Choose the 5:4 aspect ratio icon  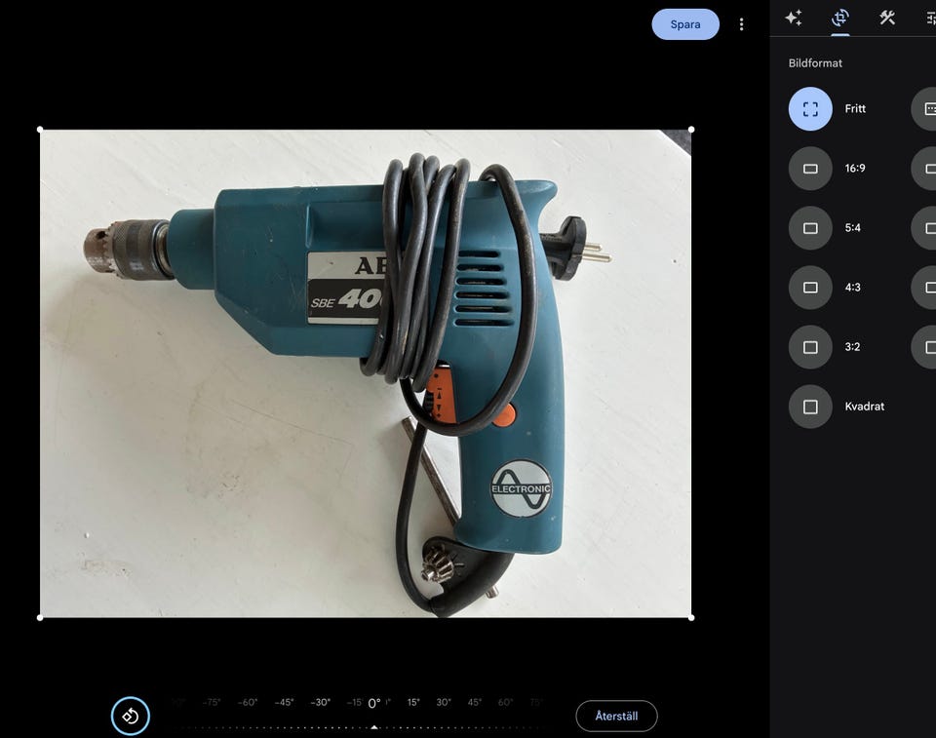tap(810, 228)
